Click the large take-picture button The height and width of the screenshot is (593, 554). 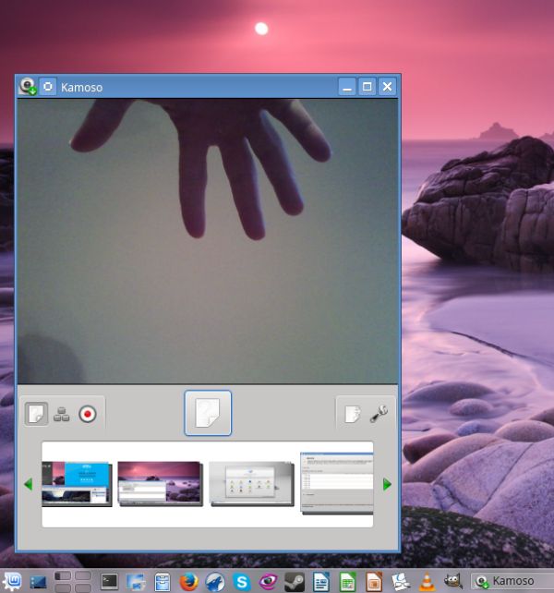pos(208,413)
